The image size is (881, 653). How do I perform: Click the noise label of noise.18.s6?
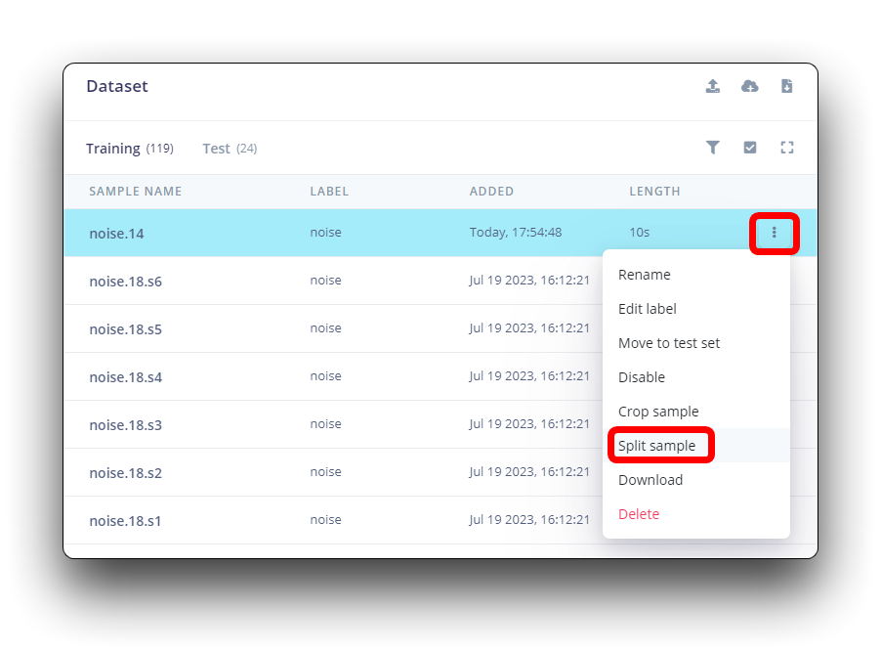pyautogui.click(x=325, y=281)
